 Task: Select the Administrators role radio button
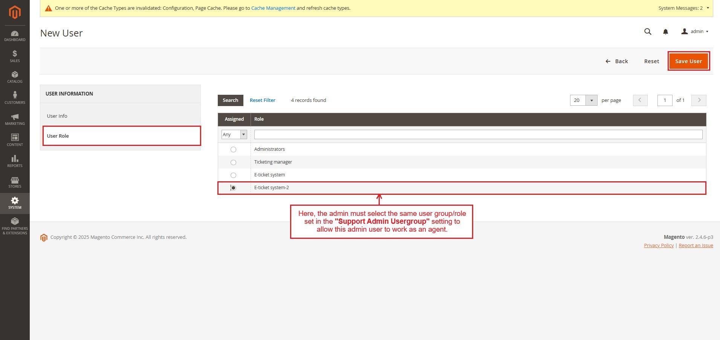(233, 150)
